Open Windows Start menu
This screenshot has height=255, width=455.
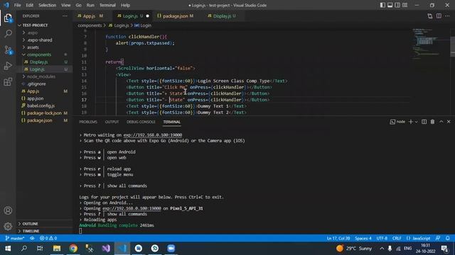coord(8,249)
